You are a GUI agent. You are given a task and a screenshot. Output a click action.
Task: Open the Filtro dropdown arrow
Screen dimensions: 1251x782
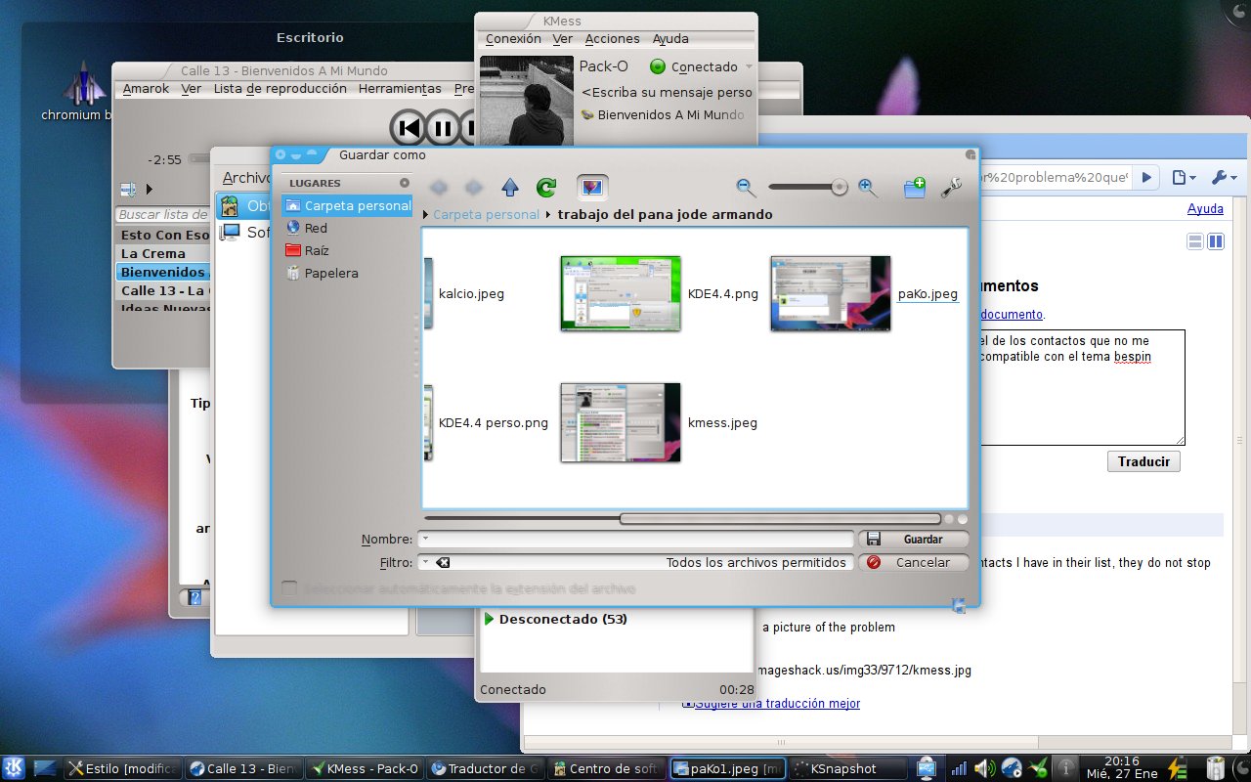426,562
